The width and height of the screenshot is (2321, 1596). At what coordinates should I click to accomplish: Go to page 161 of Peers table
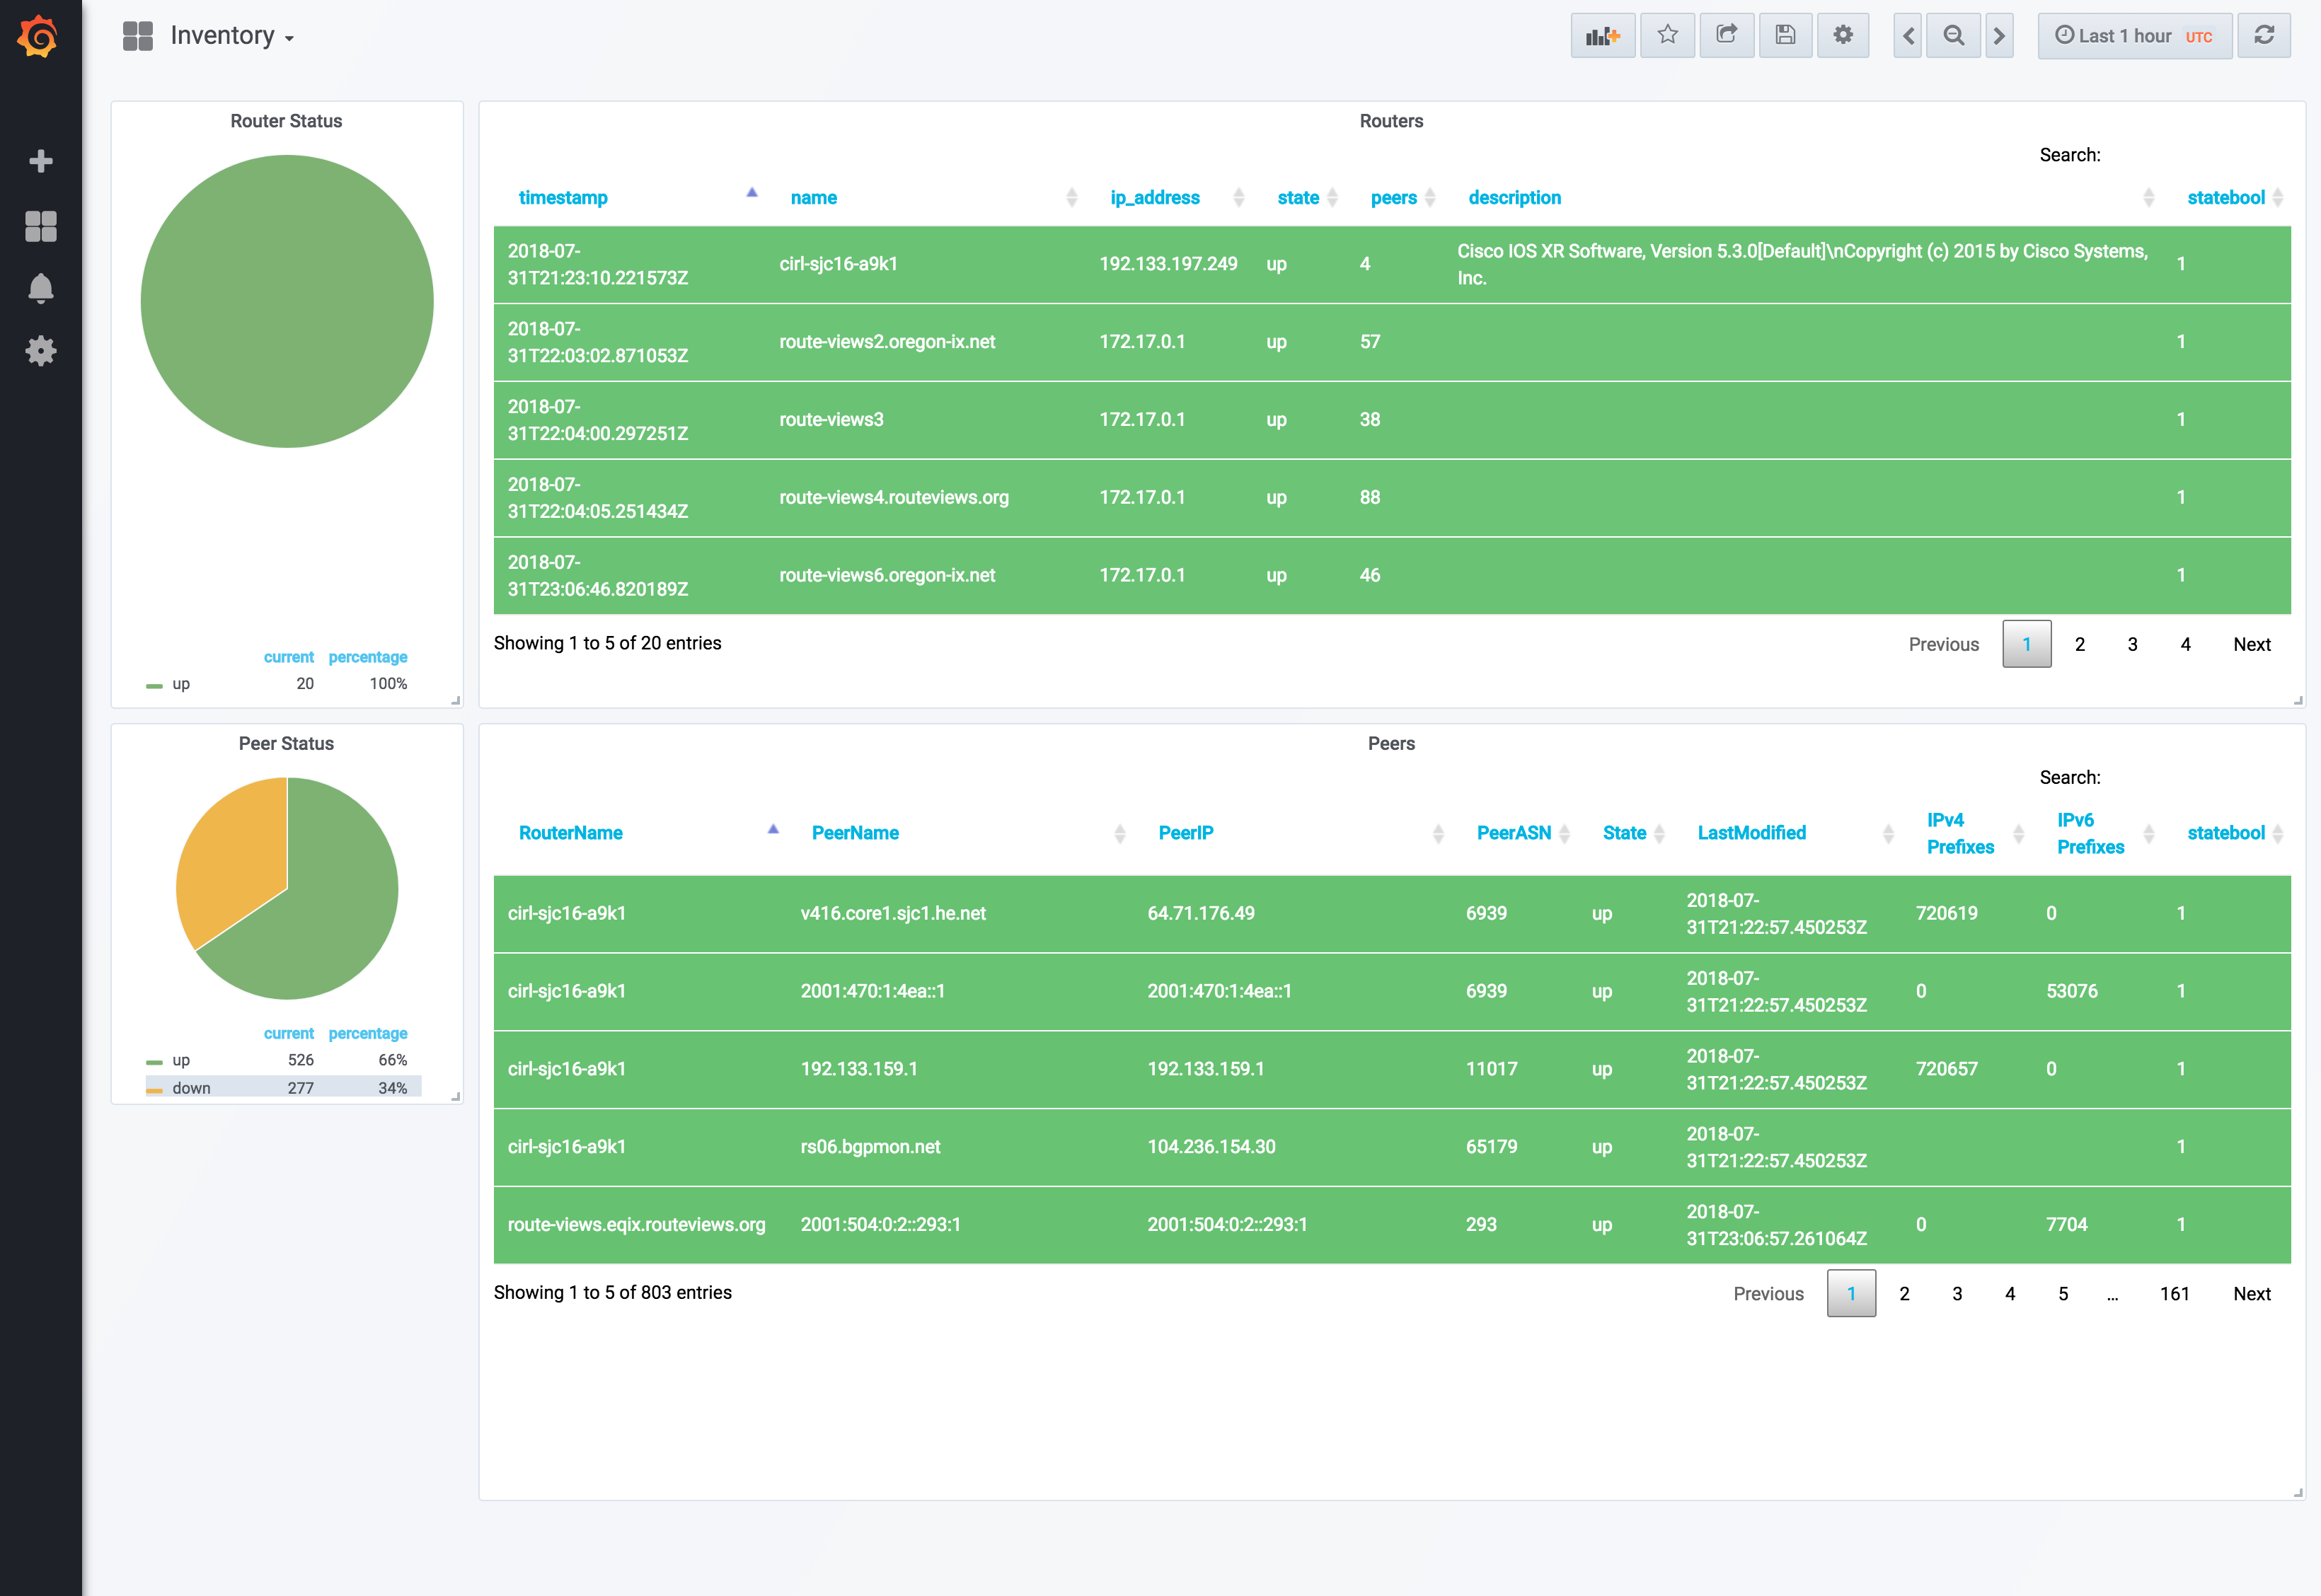[2175, 1294]
